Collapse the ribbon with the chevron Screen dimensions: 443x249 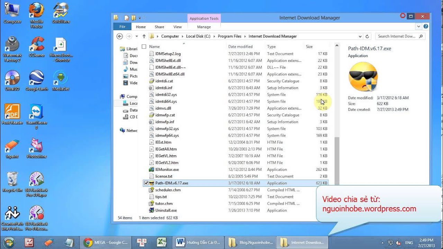tap(419, 26)
